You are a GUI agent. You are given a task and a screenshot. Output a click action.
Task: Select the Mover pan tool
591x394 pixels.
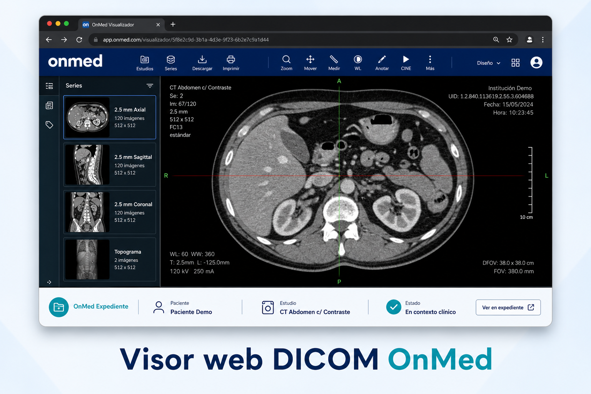pyautogui.click(x=311, y=63)
